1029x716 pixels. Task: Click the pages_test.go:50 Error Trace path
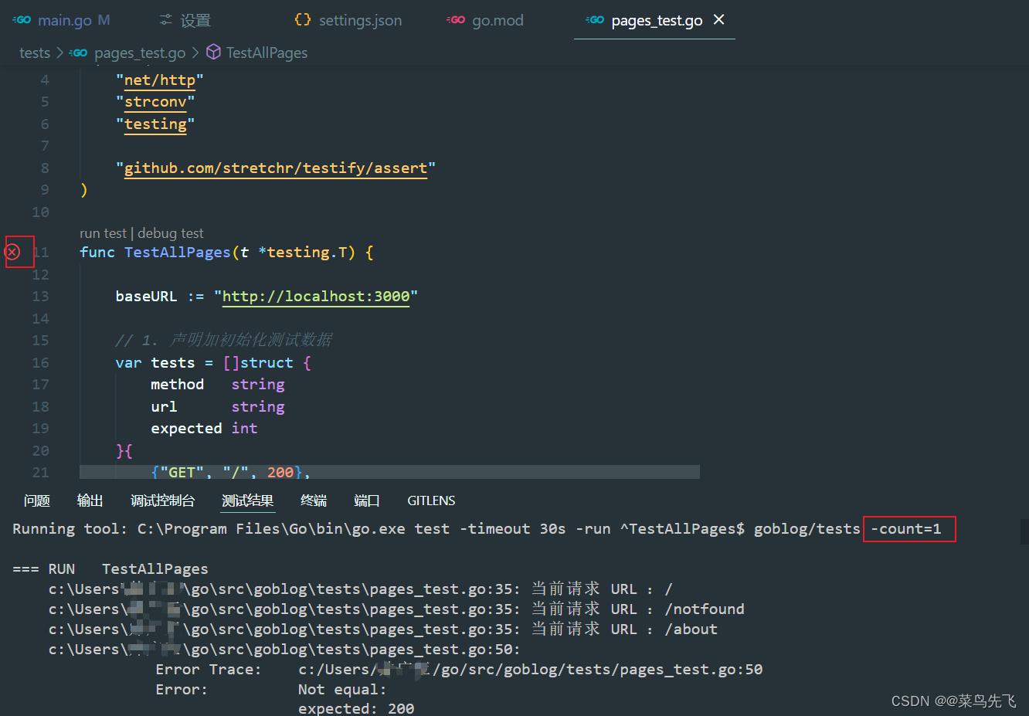pyautogui.click(x=530, y=670)
